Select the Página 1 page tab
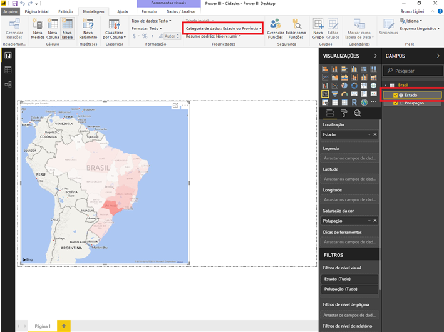 (43, 326)
